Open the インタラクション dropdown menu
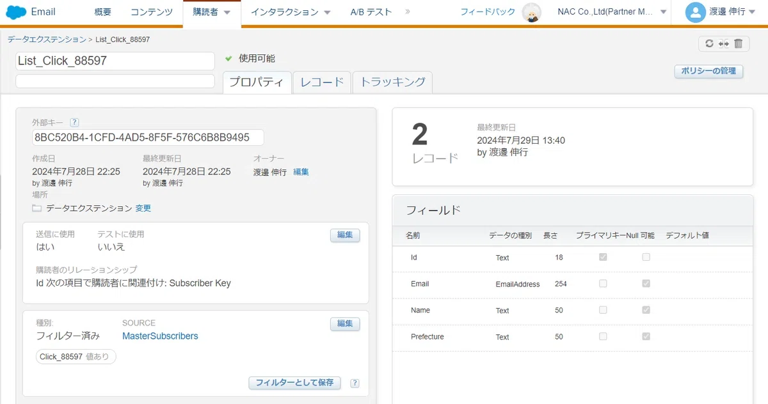The height and width of the screenshot is (404, 768). click(x=291, y=12)
